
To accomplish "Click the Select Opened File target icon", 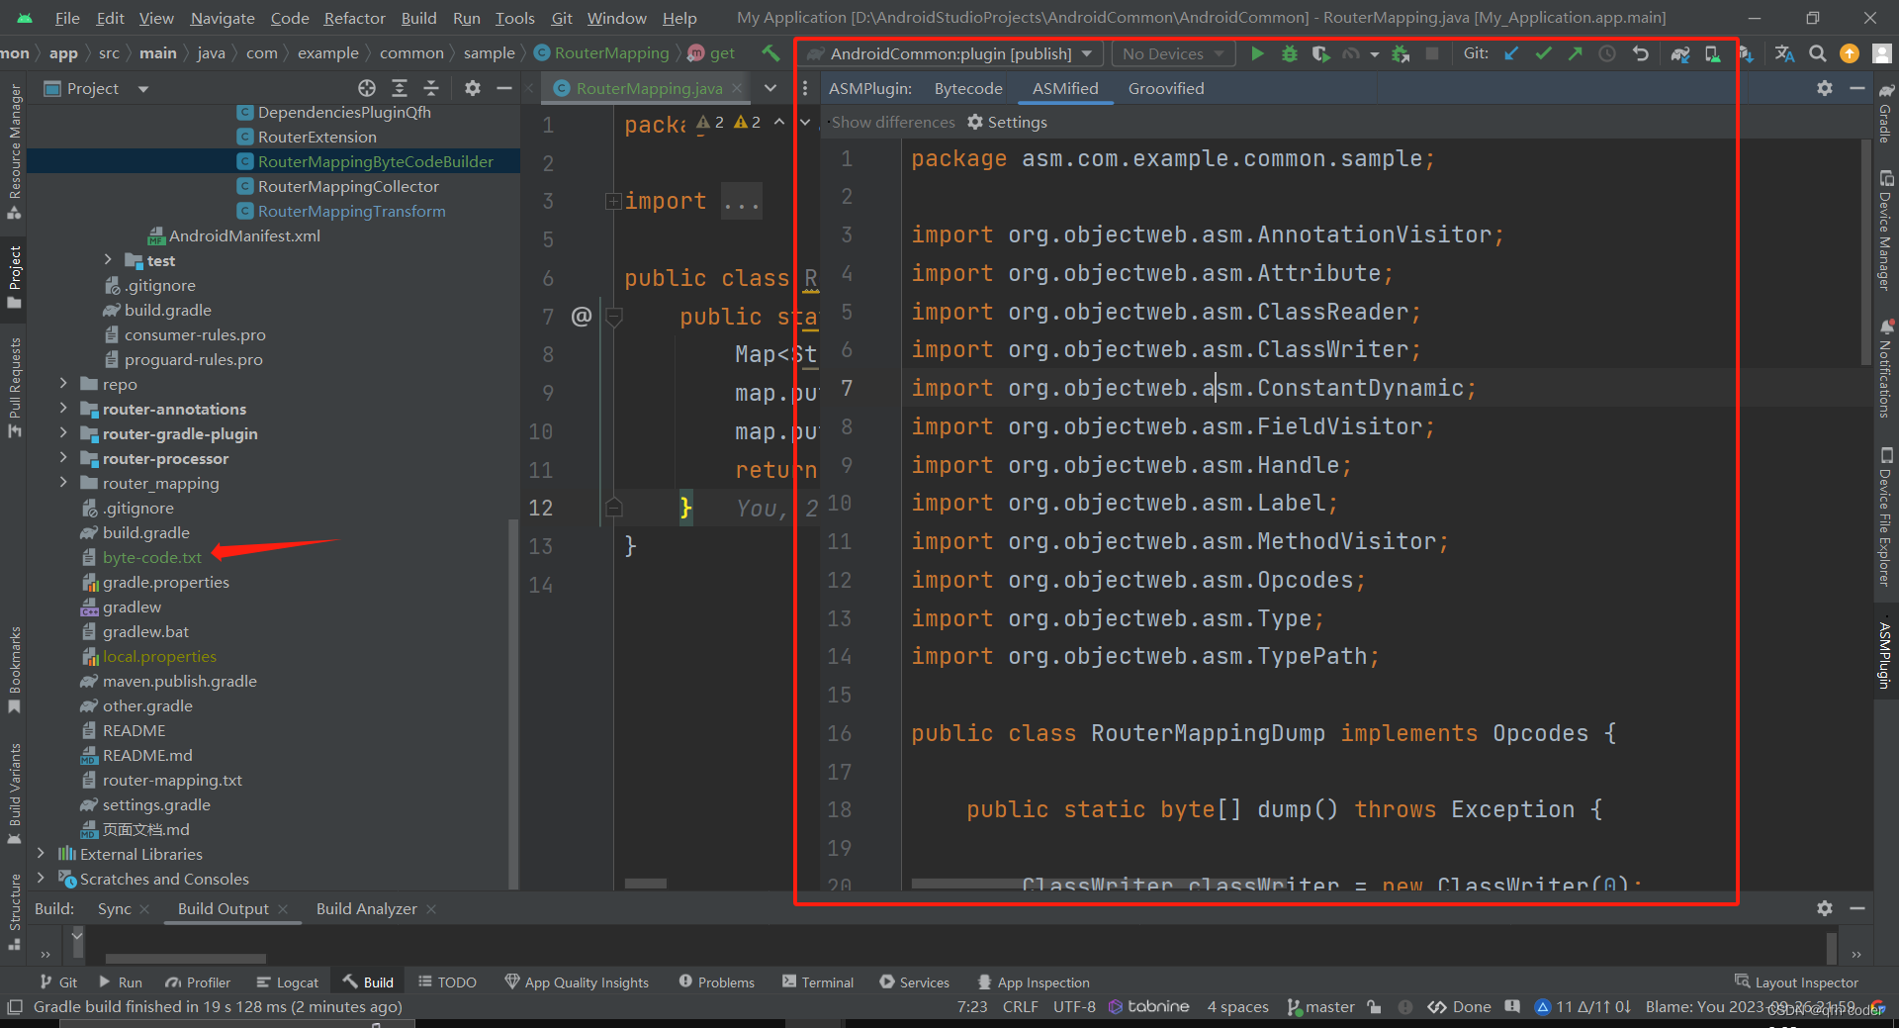I will coord(367,88).
